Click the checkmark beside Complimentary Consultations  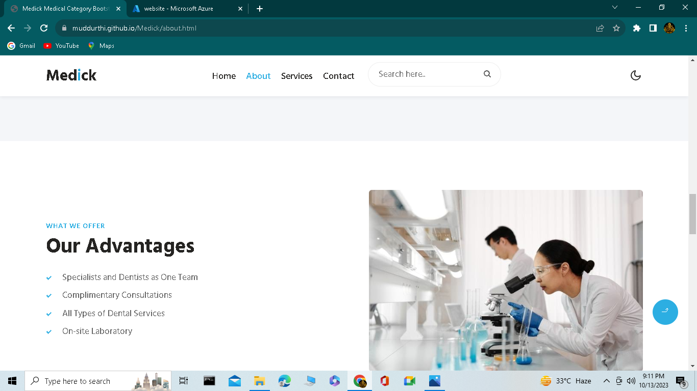coord(49,295)
